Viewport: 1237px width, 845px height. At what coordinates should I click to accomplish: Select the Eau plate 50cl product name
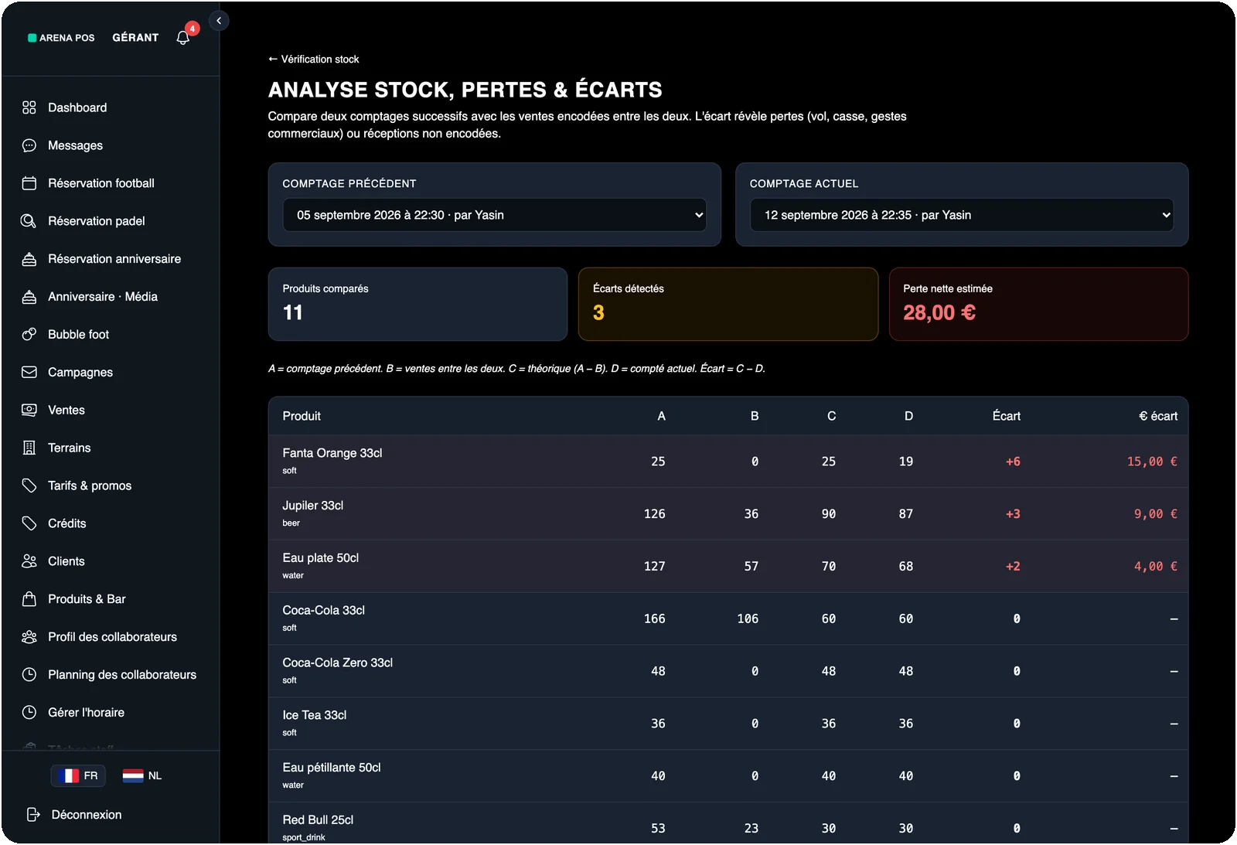click(320, 558)
